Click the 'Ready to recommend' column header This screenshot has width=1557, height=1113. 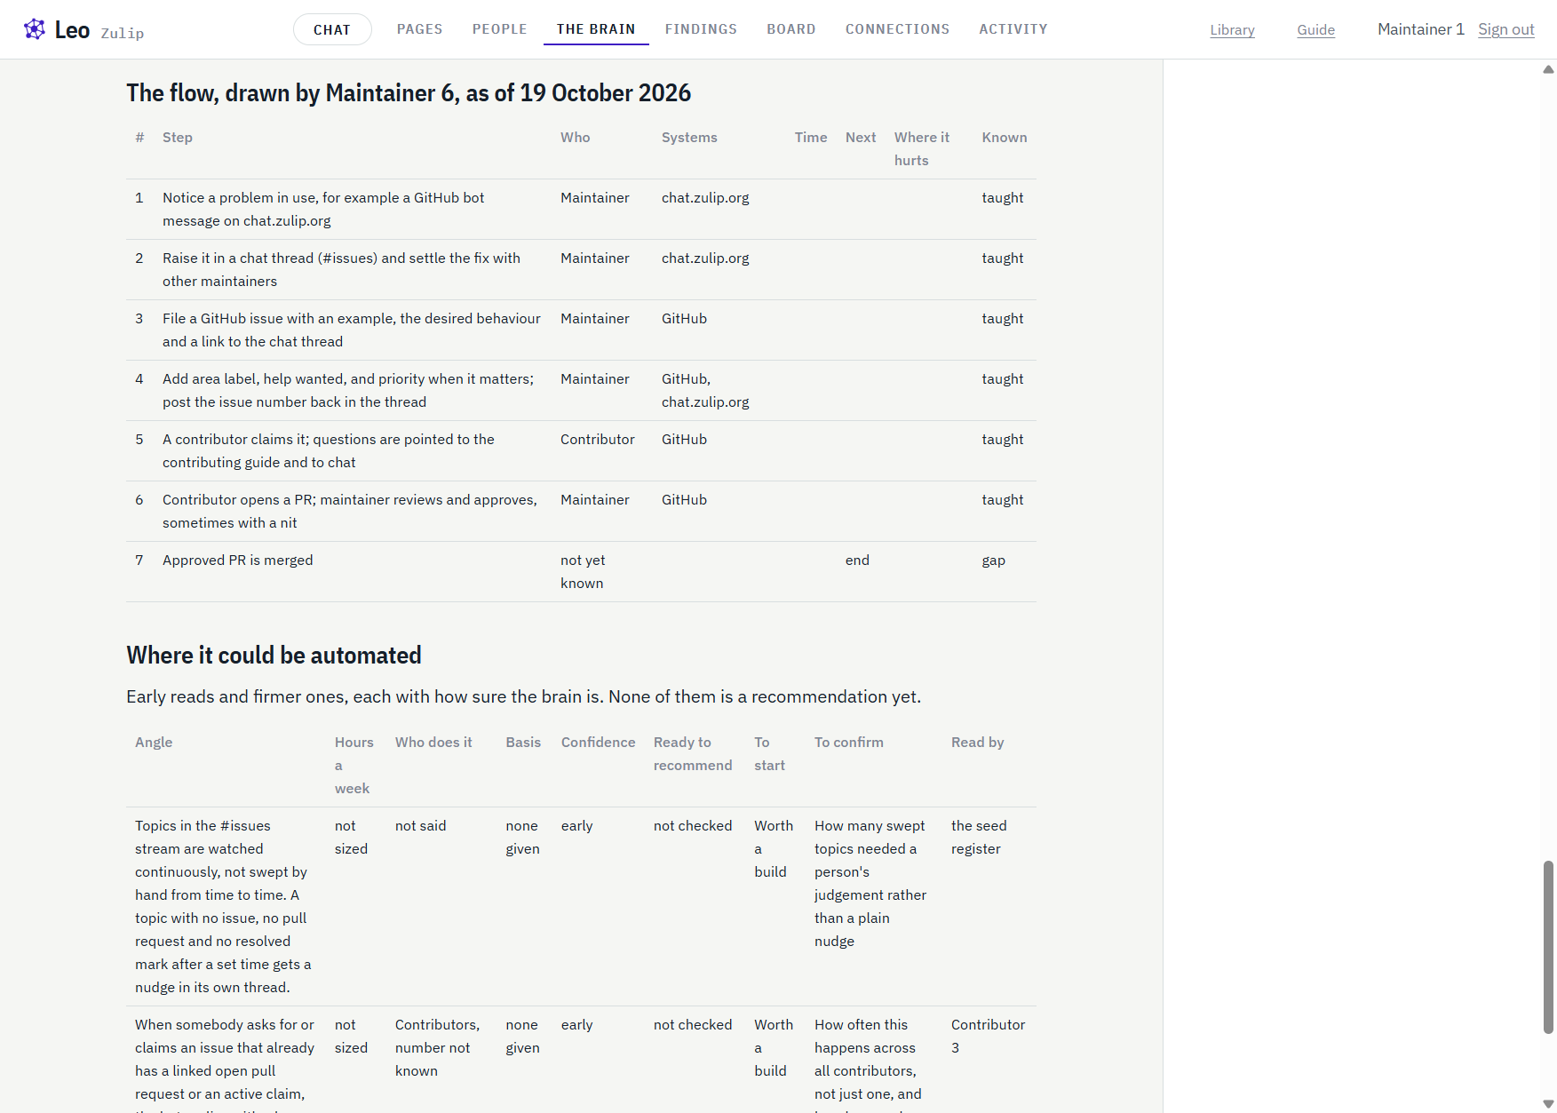point(693,753)
